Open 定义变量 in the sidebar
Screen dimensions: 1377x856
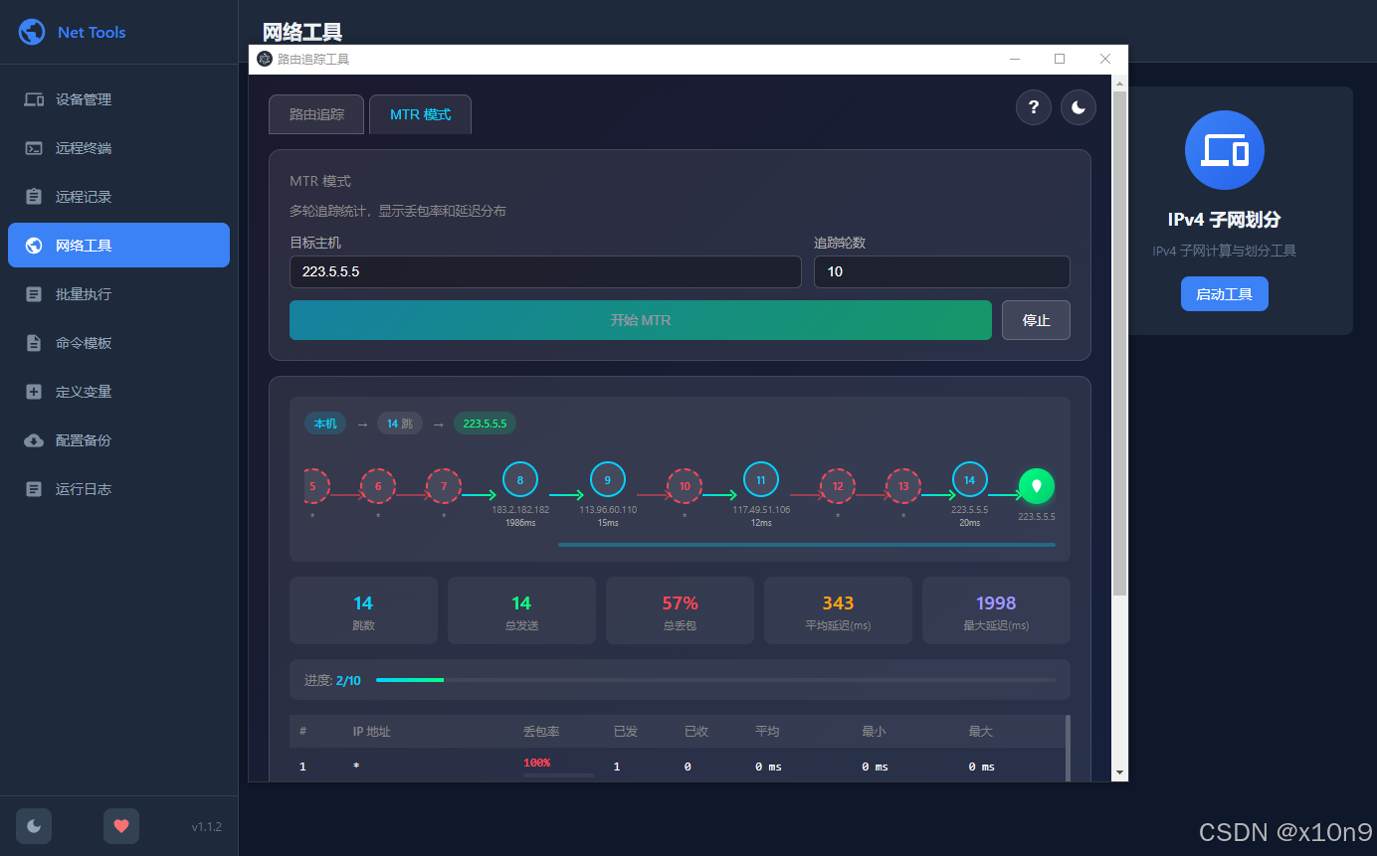coord(118,392)
